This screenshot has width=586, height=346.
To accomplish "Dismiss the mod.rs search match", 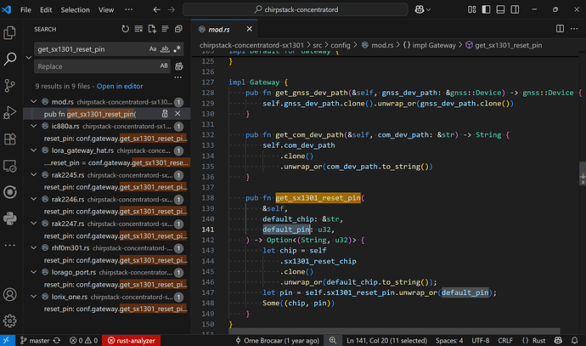I will click(177, 113).
